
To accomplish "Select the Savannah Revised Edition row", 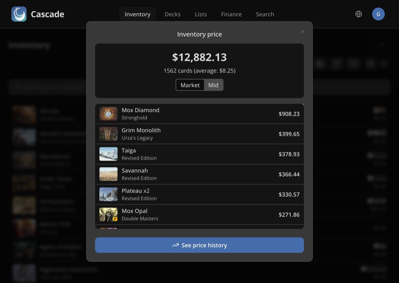I will coord(199,174).
